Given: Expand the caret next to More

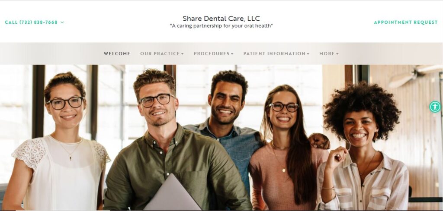Looking at the screenshot, I should pyautogui.click(x=337, y=54).
